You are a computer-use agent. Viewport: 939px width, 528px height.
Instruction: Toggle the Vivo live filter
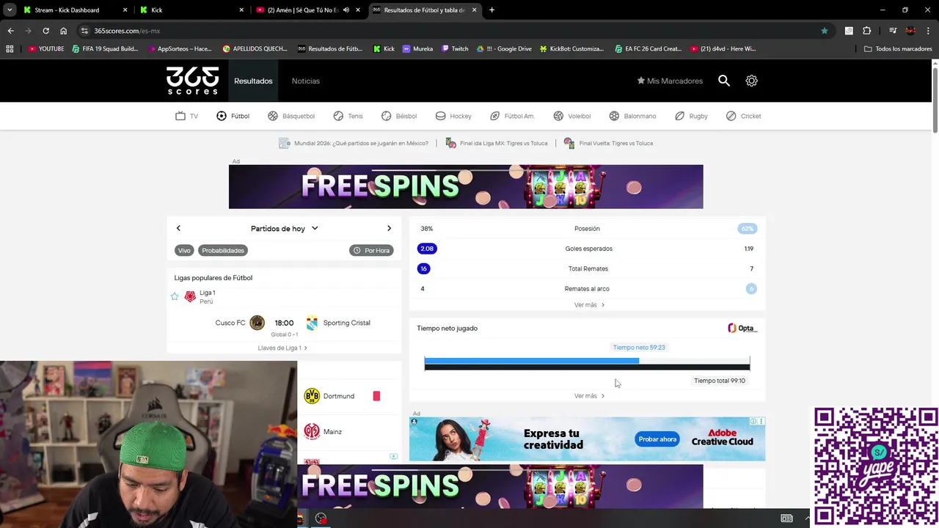click(184, 250)
